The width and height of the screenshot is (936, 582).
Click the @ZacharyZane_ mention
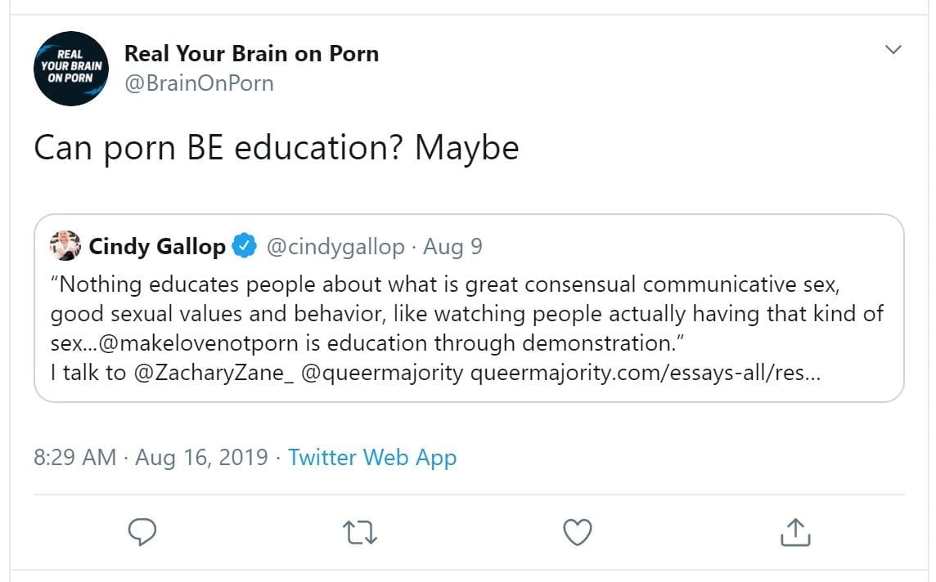[x=210, y=373]
